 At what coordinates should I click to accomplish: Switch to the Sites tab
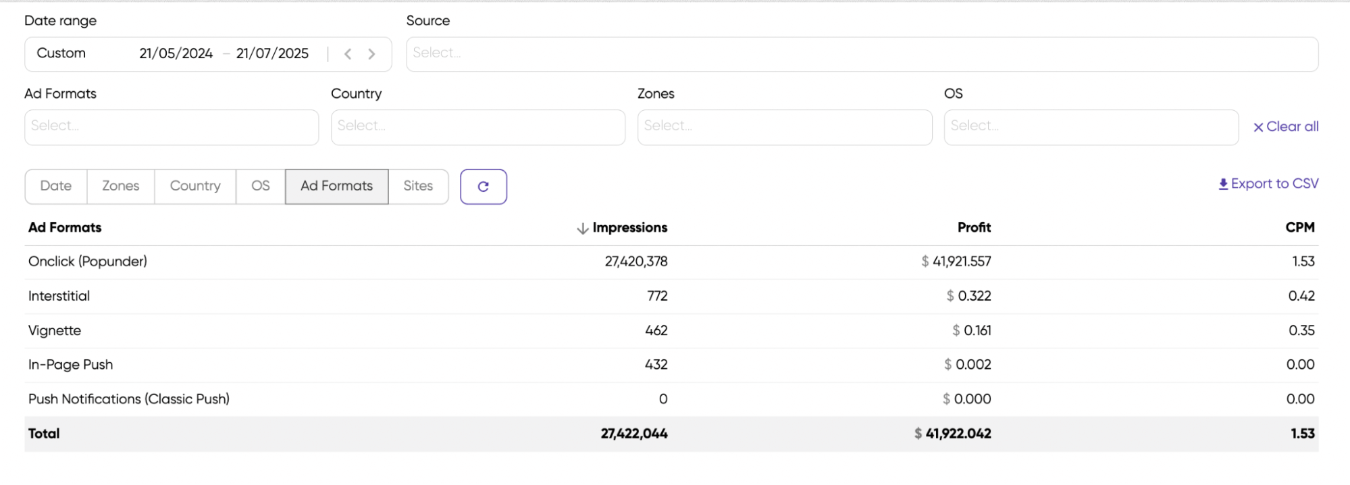tap(418, 186)
